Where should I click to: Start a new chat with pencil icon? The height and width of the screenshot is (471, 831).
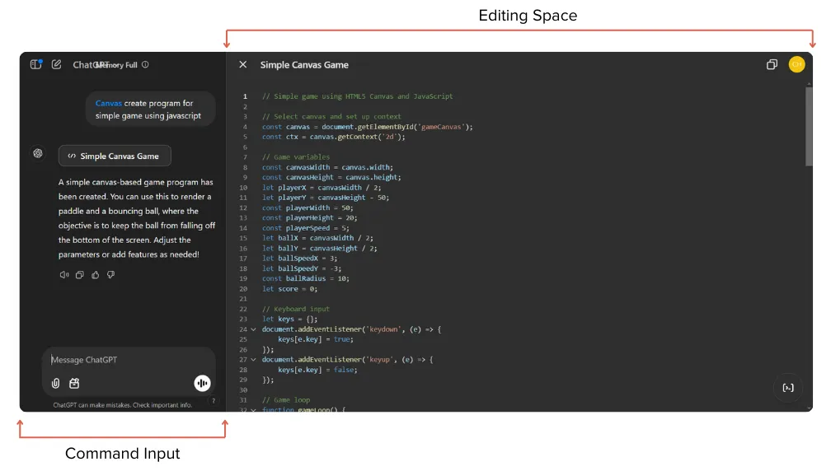click(x=56, y=64)
